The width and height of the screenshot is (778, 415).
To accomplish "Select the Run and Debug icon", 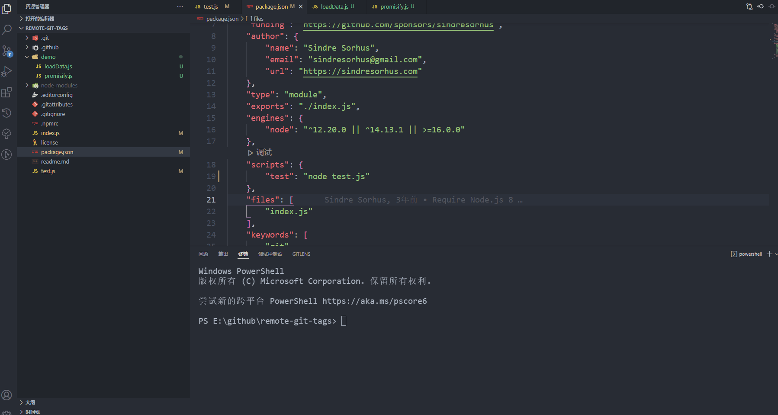I will (x=7, y=71).
